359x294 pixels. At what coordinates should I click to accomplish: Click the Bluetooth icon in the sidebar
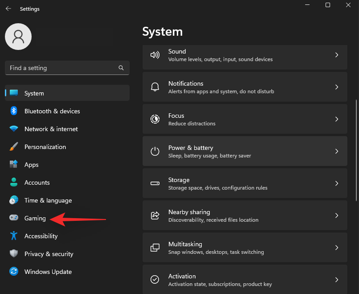[13, 111]
